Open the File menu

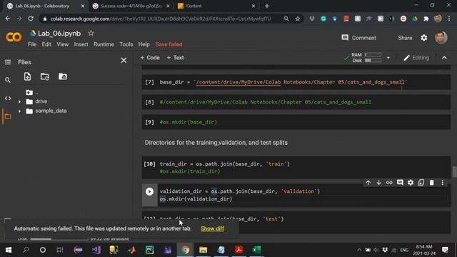point(32,44)
